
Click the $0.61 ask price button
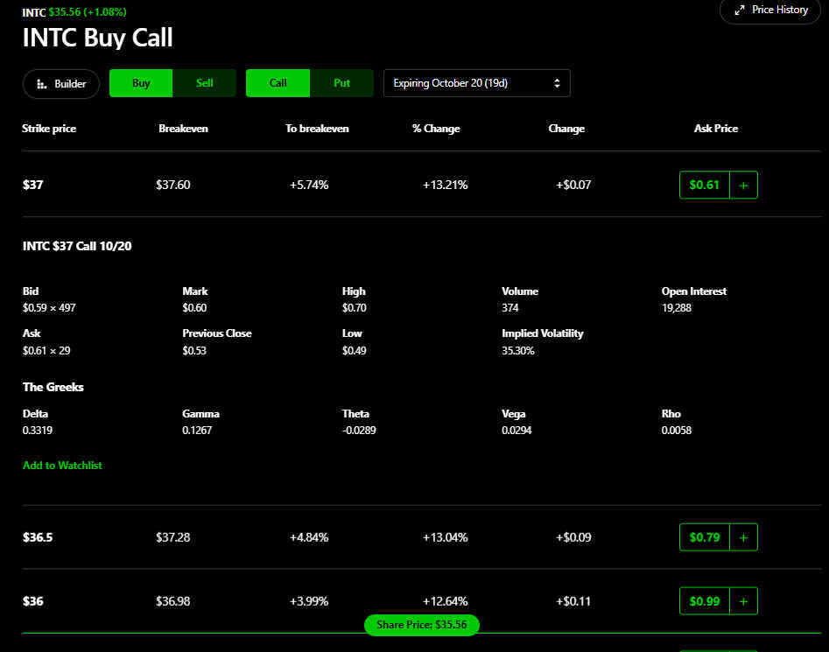click(704, 186)
